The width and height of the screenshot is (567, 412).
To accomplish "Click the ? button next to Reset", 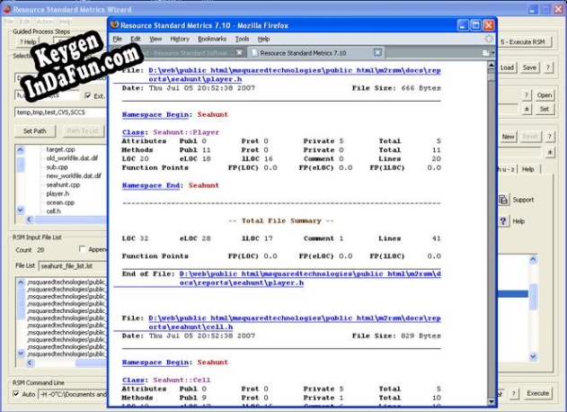I will click(x=549, y=137).
